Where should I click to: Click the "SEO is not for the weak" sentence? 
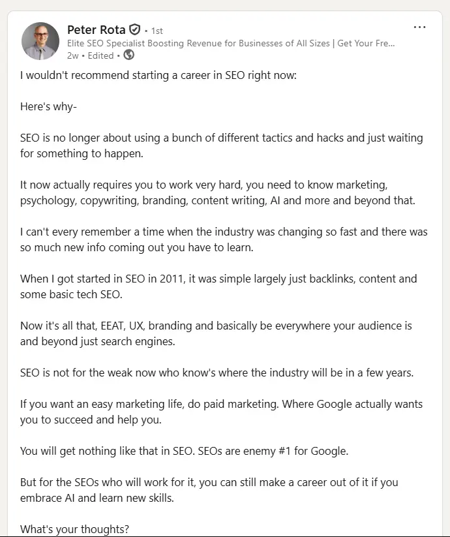217,373
